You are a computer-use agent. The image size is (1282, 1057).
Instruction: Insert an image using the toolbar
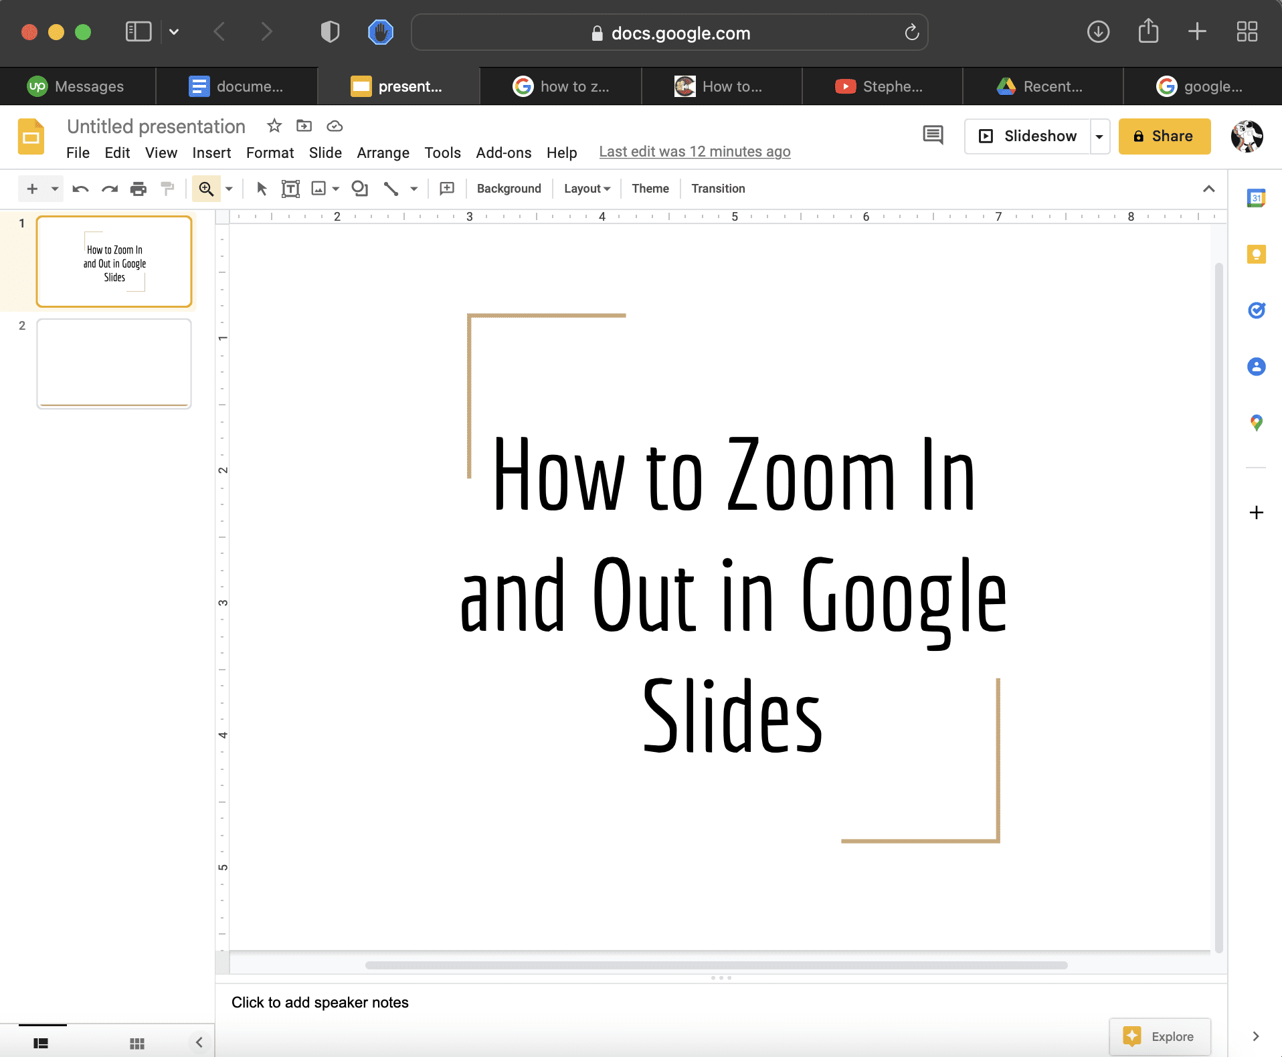(318, 188)
